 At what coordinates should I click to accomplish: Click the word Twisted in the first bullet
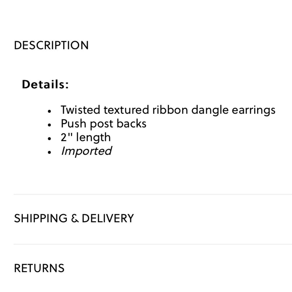[x=80, y=110]
